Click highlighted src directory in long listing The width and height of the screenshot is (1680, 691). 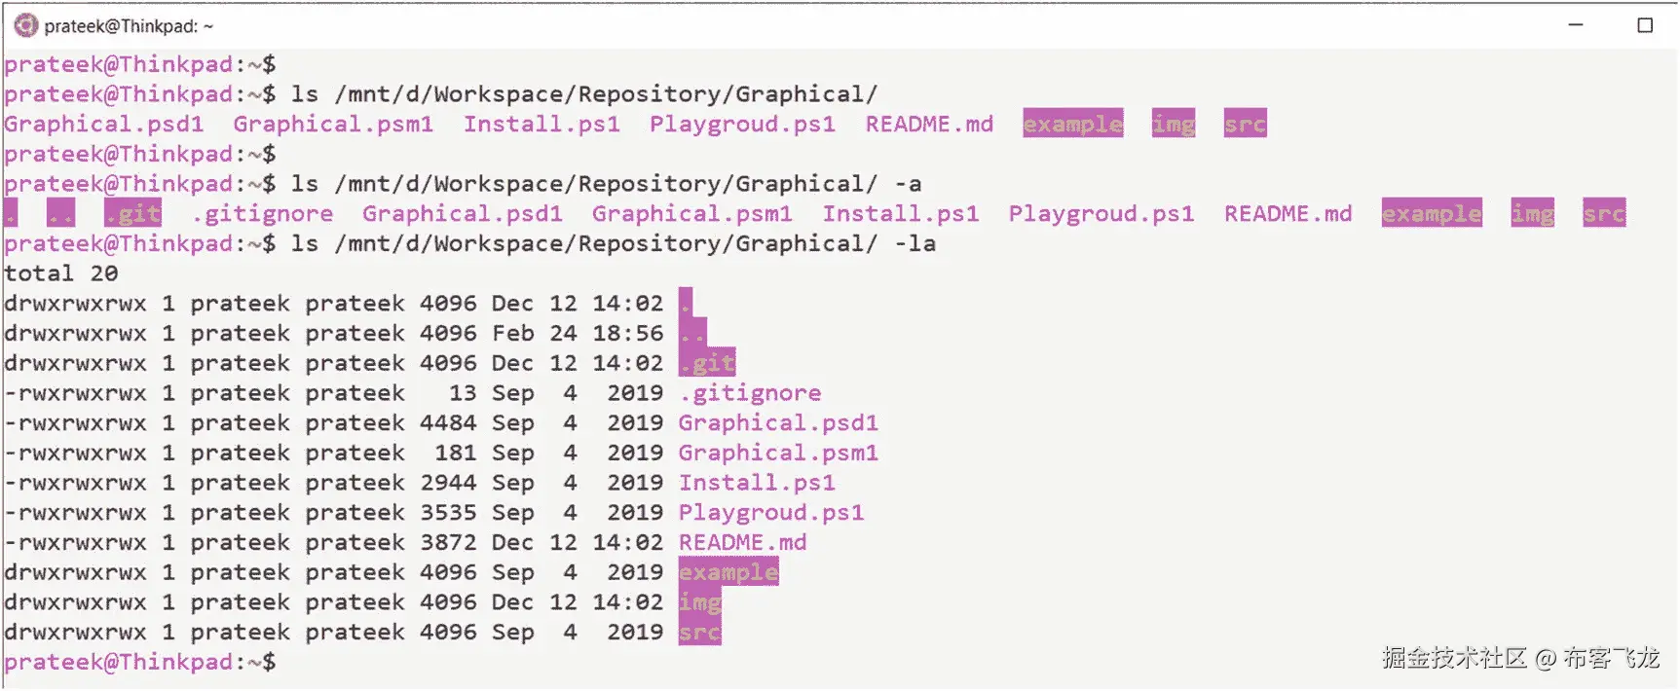click(x=699, y=632)
